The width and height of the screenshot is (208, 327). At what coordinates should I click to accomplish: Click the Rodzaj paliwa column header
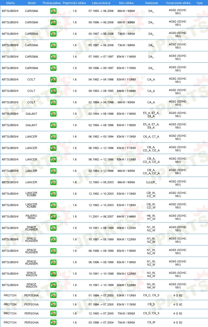tap(52, 3)
